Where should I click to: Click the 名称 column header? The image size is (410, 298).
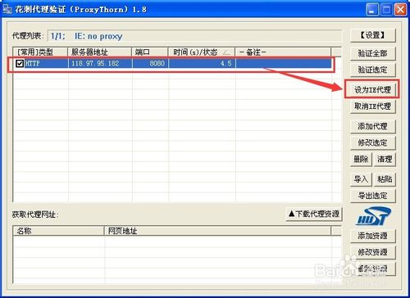coord(59,231)
